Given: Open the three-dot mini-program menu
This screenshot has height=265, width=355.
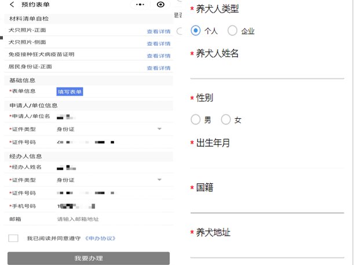Looking at the screenshot, I should (x=140, y=5).
